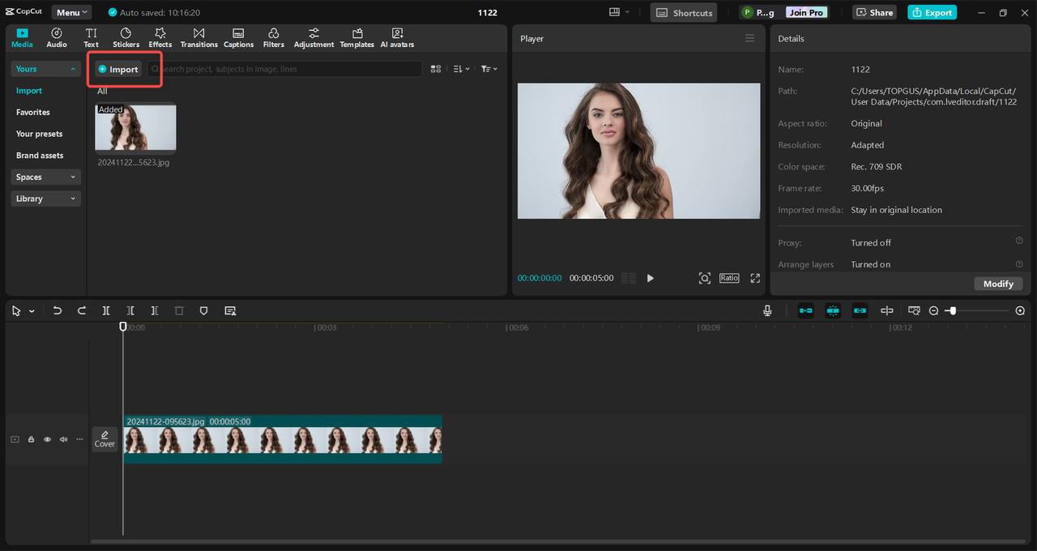Toggle main track magnet

pyautogui.click(x=806, y=310)
